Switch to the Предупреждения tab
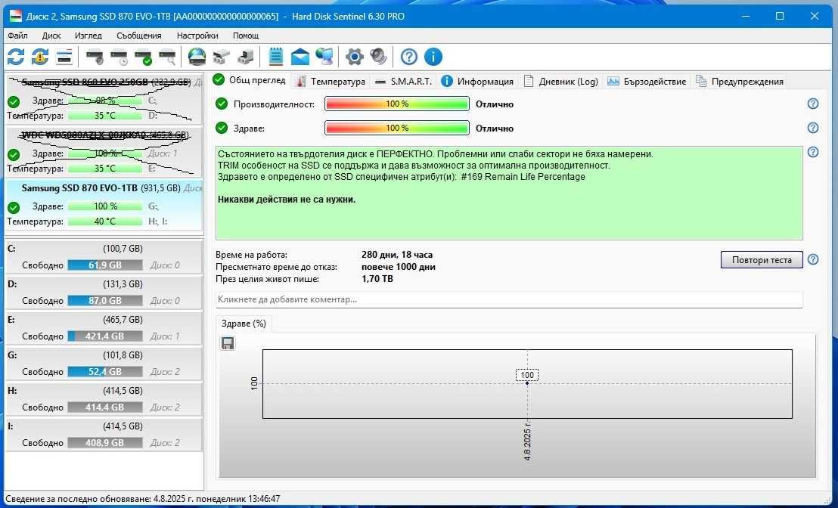 pos(740,81)
